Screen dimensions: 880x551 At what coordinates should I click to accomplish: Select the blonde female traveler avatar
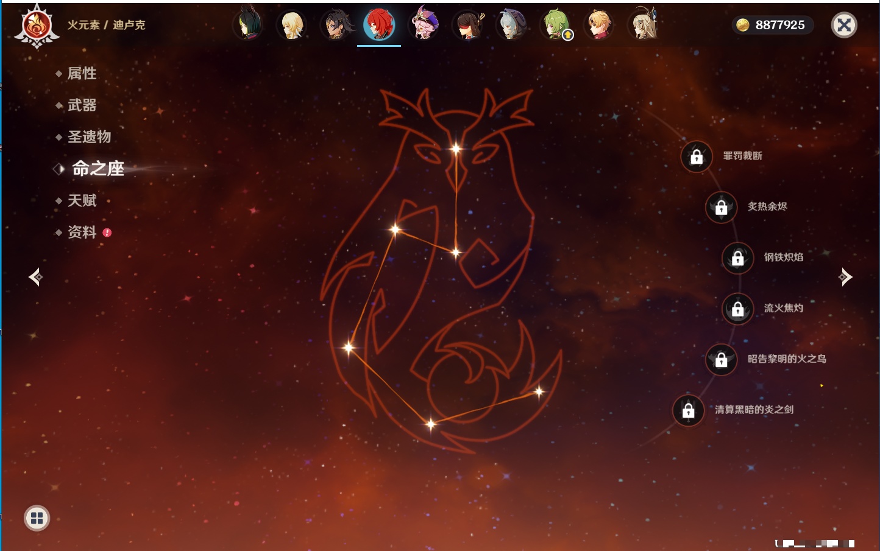click(291, 26)
